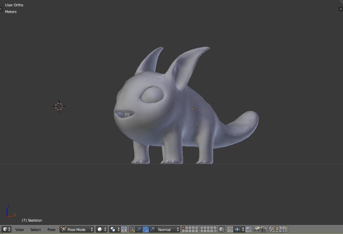Render OpenGL animation with the clapperboard icon

point(263,229)
